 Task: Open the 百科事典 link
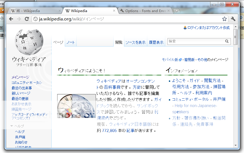click(112, 87)
